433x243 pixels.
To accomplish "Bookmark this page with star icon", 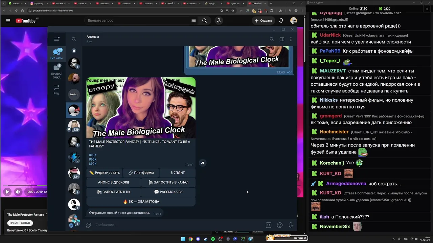I will (233, 10).
